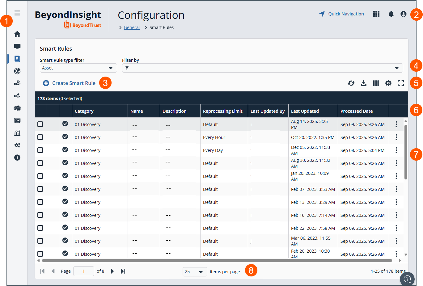Change the items per page dropdown
The width and height of the screenshot is (423, 286).
click(195, 271)
